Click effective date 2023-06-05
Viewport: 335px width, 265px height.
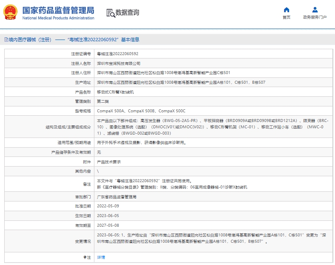[108, 216]
